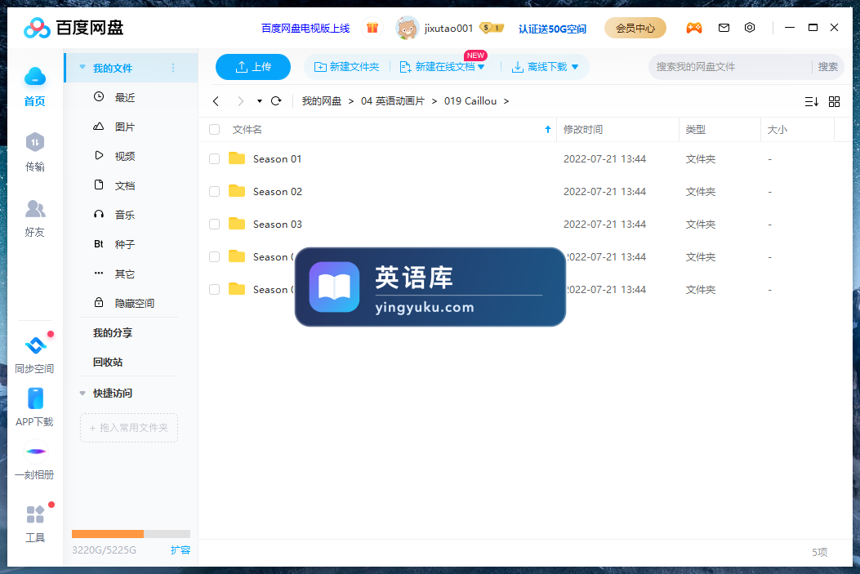Go back with the left arrow

[216, 101]
